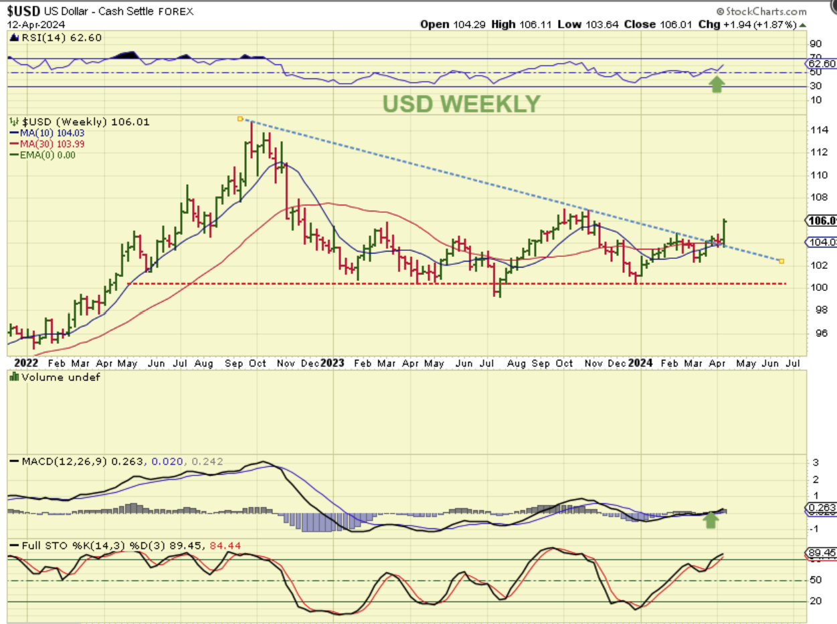The height and width of the screenshot is (624, 837).
Task: Select the MA(30) 103.99 legend entry
Action: [46, 144]
